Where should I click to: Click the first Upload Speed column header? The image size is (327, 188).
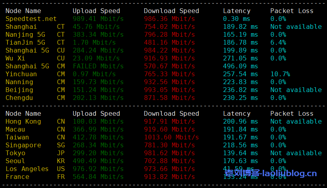point(96,11)
